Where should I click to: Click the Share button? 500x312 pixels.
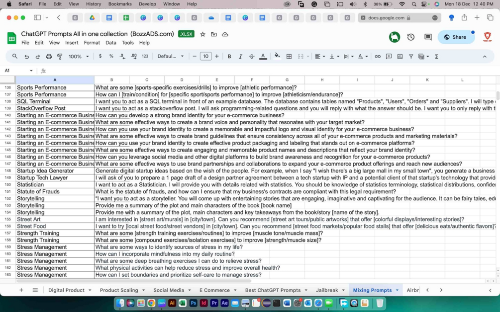click(455, 37)
